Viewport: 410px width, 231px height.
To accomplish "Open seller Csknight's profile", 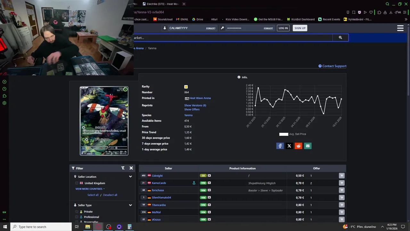I will coord(157,176).
